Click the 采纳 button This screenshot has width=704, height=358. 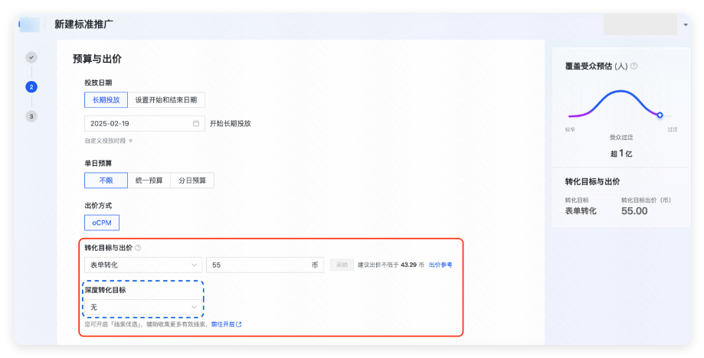point(342,265)
